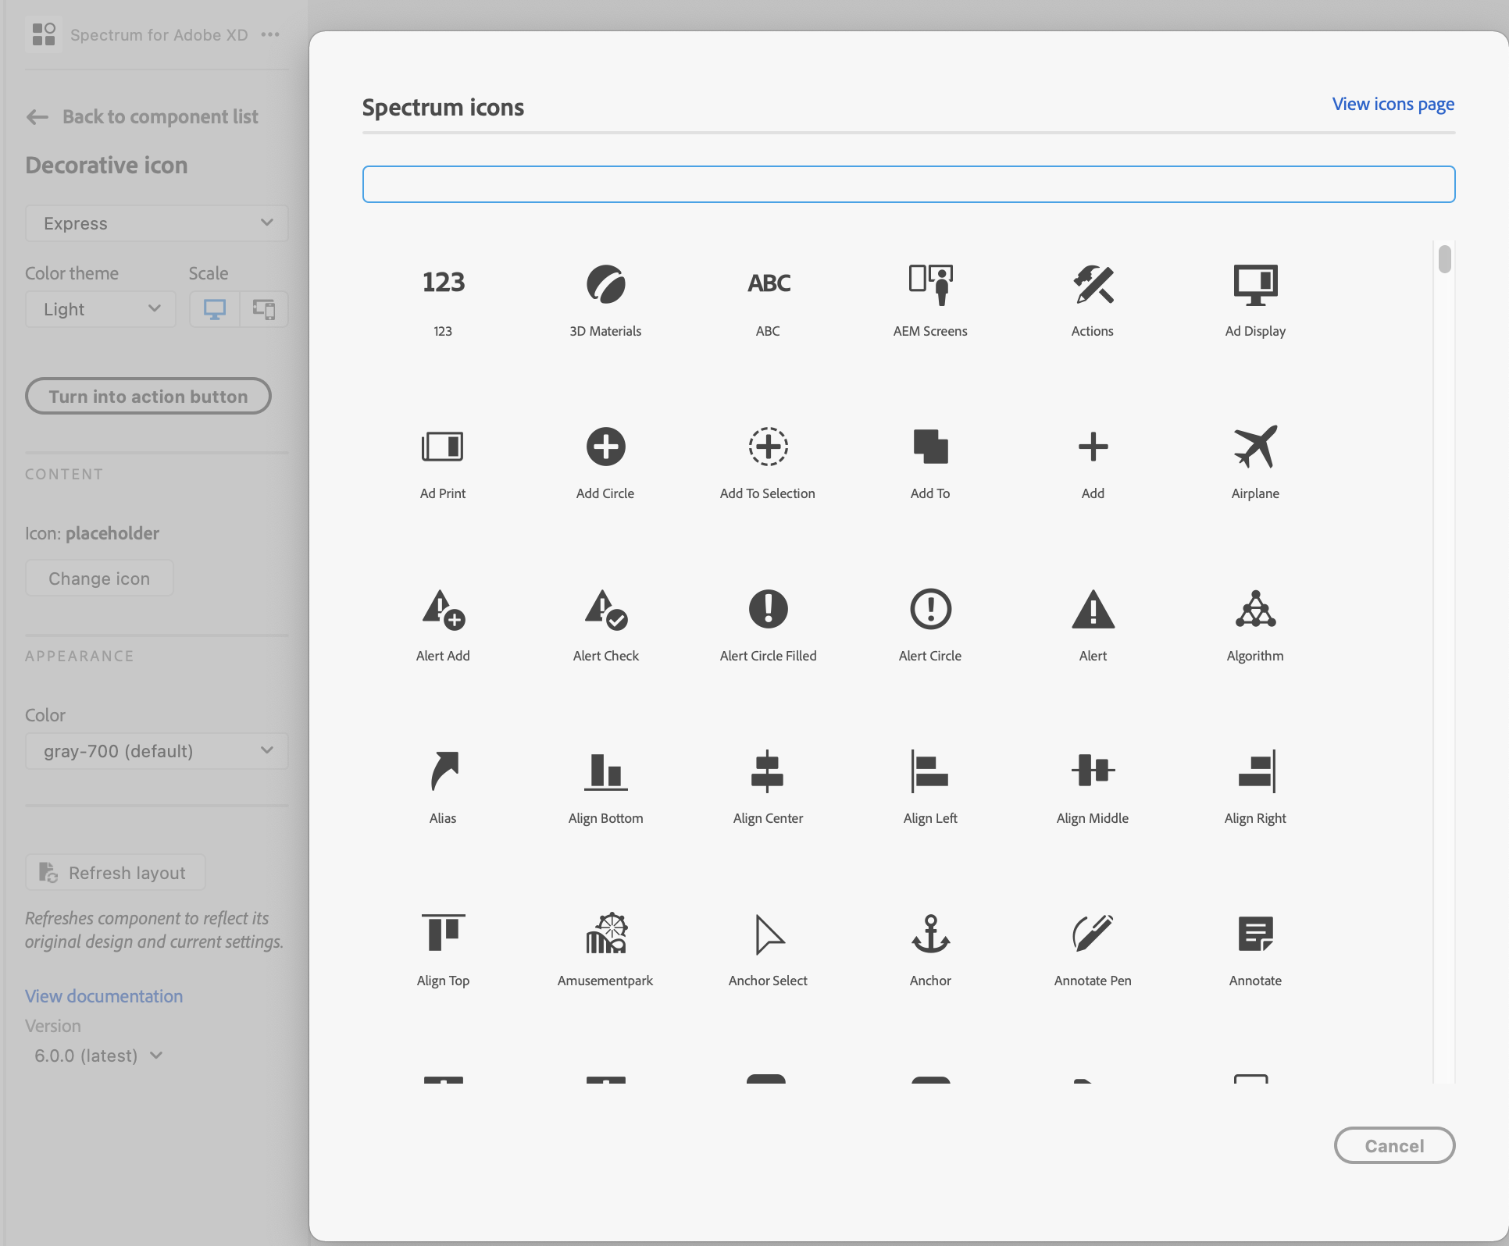Viewport: 1509px width, 1246px height.
Task: Choose the Add To Selection icon
Action: (x=768, y=461)
